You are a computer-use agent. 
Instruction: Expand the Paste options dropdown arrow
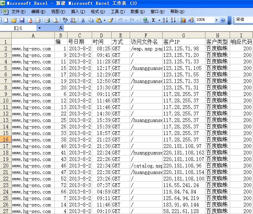(x=104, y=20)
